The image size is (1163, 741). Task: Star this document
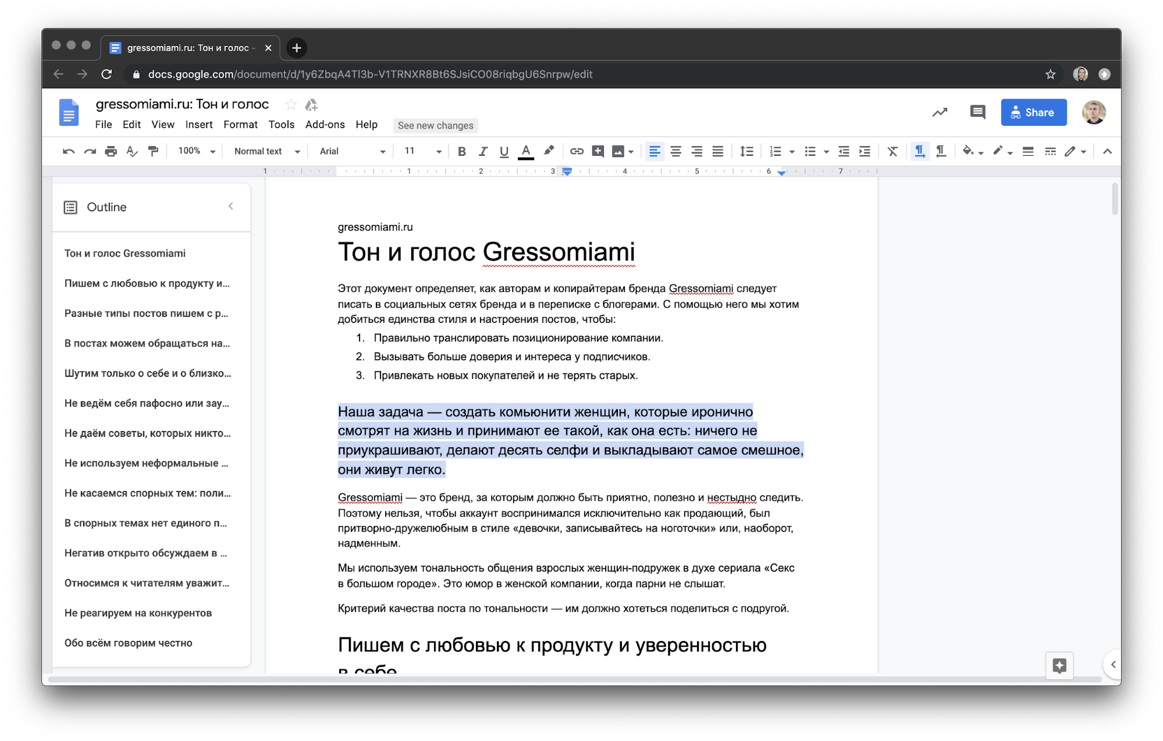click(x=291, y=105)
